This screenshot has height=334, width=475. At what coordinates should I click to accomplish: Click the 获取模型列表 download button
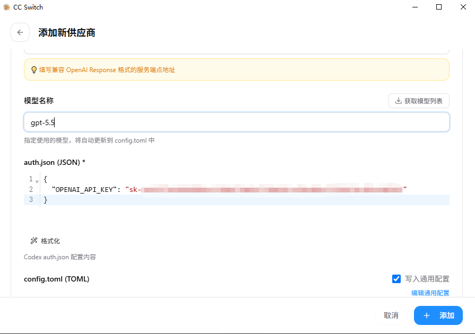point(418,101)
